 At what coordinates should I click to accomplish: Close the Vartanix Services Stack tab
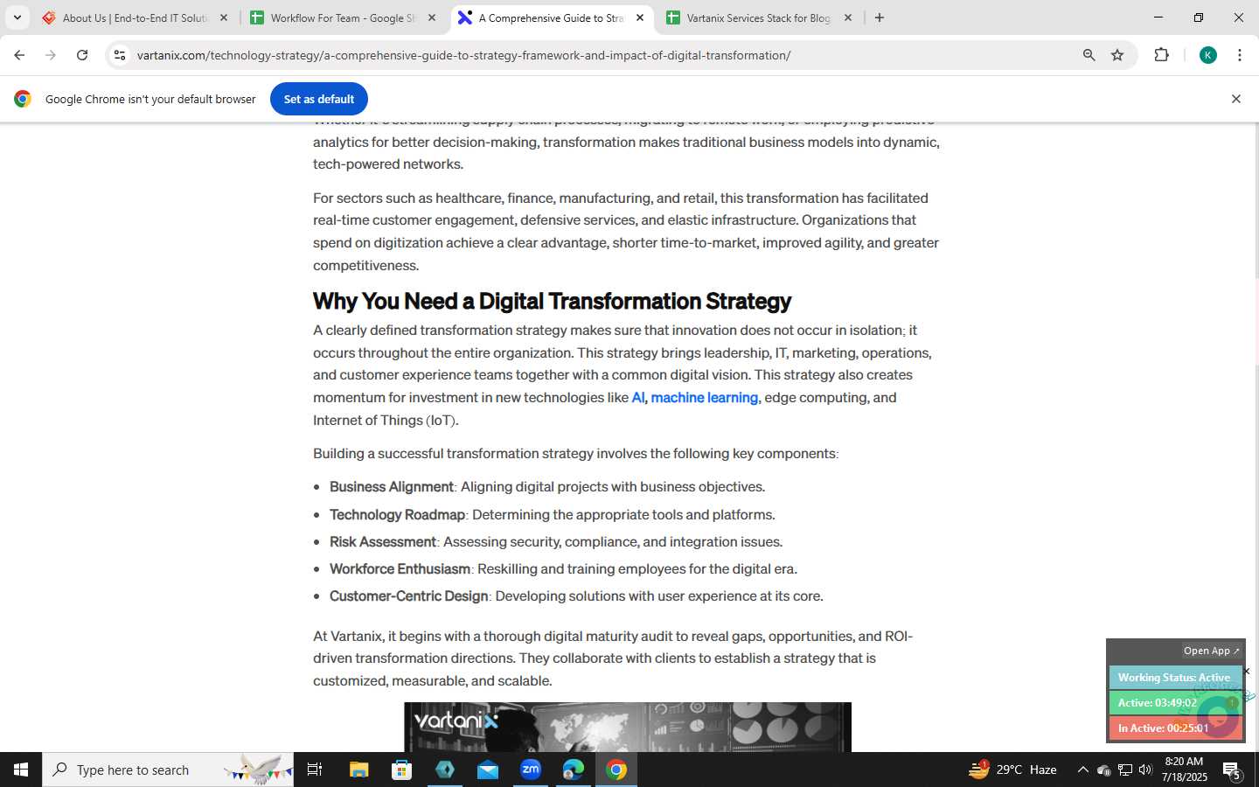848,17
